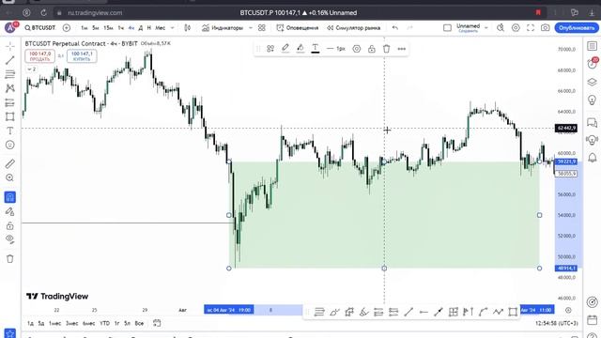Open object tree layers panel
This screenshot has height=338, width=601.
tap(593, 82)
